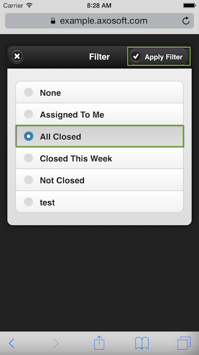
Task: Select the Not Closed radio button
Action: pos(29,180)
